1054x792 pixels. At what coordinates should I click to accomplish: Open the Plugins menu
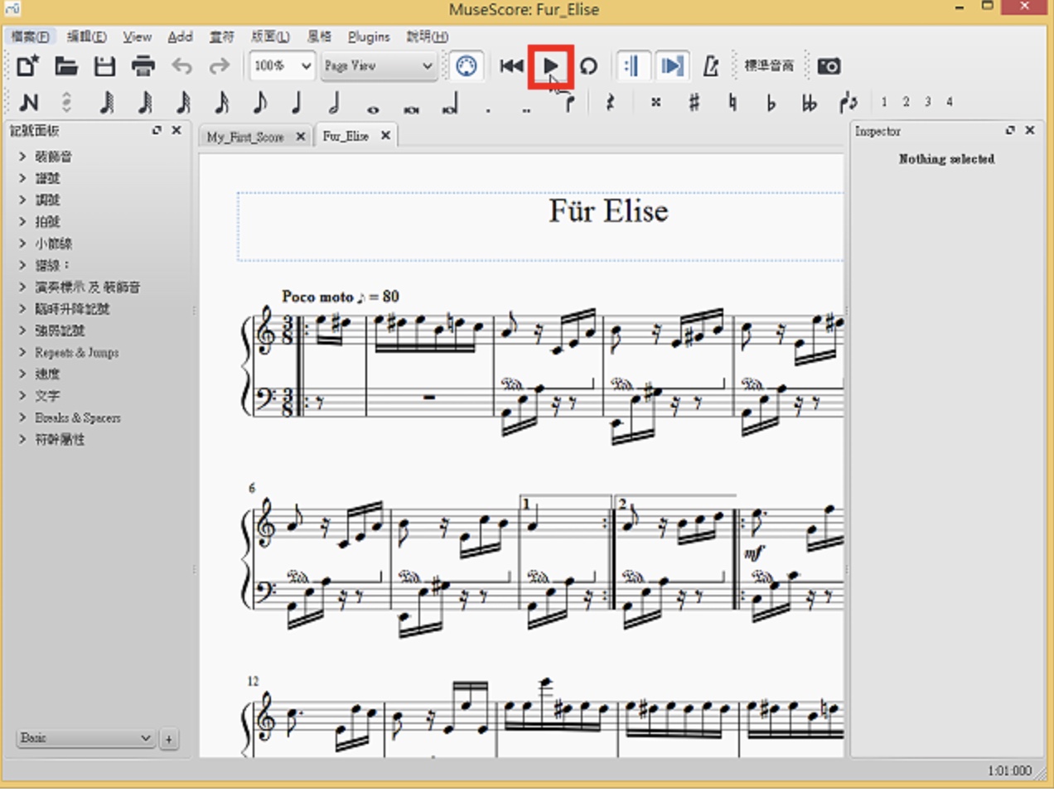pyautogui.click(x=369, y=36)
